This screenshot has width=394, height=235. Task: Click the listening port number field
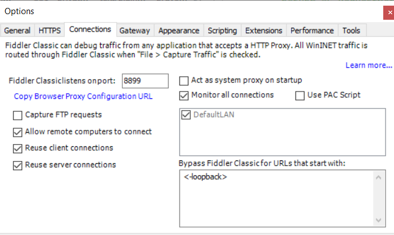coord(145,81)
